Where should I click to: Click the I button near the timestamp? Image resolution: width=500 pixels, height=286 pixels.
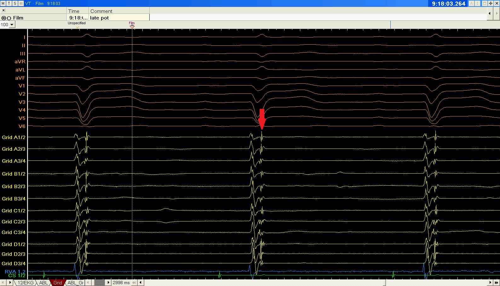coord(478,3)
